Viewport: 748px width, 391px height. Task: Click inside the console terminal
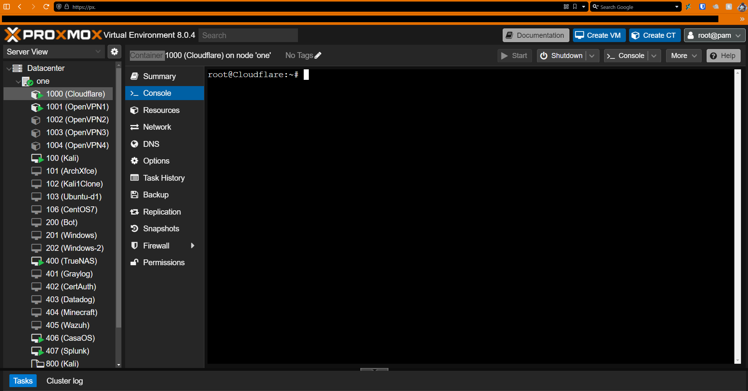[470, 216]
